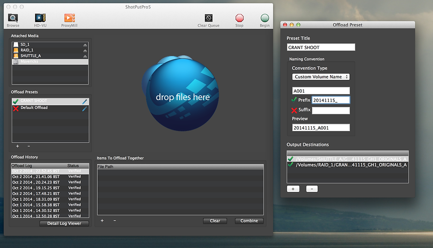Image resolution: width=433 pixels, height=248 pixels.
Task: Select the Default Offload preset row
Action: [50, 108]
